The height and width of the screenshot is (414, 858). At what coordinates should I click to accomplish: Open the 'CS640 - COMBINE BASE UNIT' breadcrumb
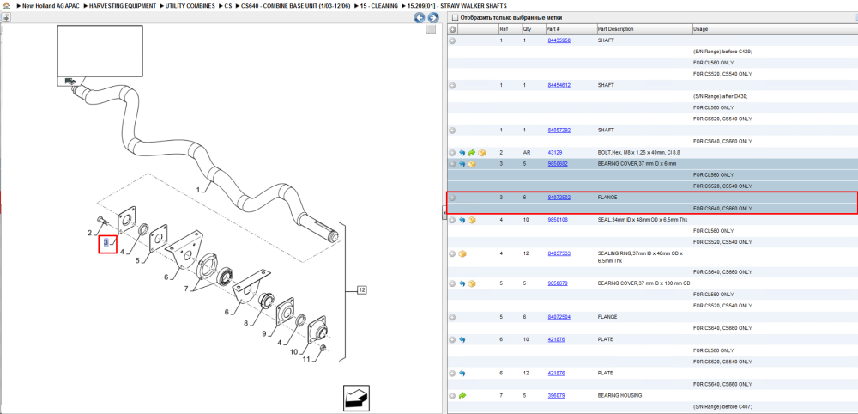tap(295, 5)
